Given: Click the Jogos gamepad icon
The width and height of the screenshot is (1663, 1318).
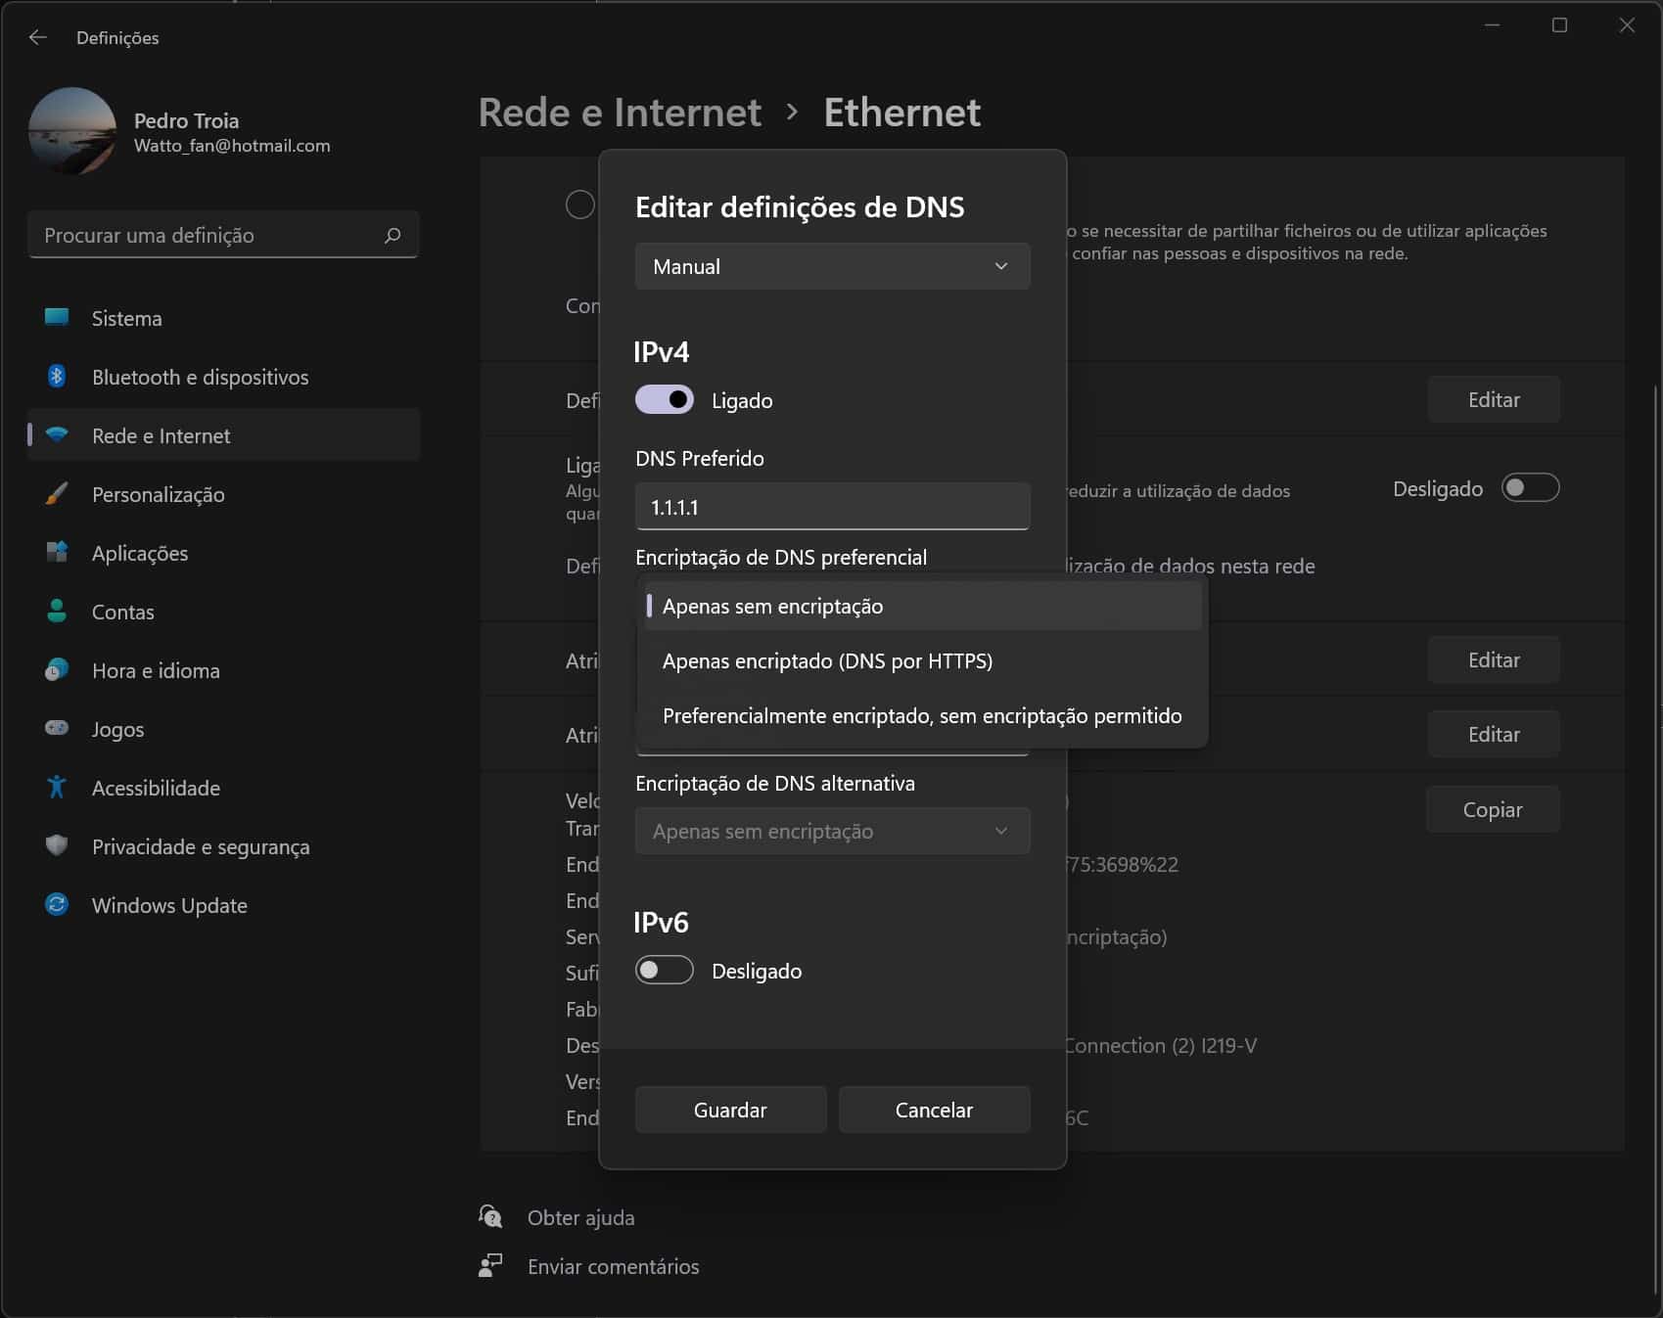Looking at the screenshot, I should (57, 729).
